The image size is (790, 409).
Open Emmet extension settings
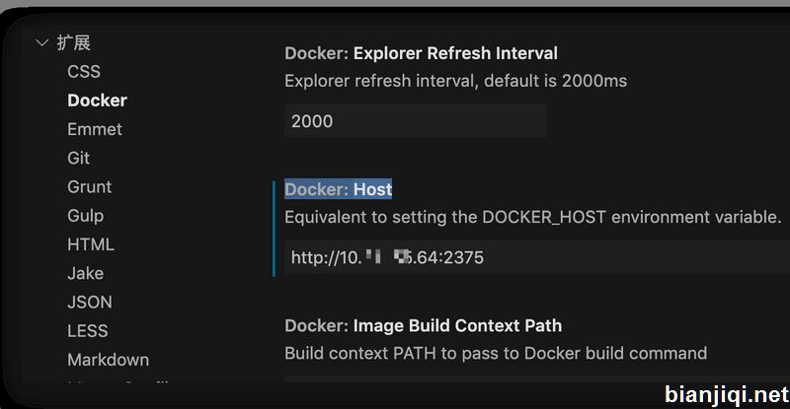click(x=95, y=129)
